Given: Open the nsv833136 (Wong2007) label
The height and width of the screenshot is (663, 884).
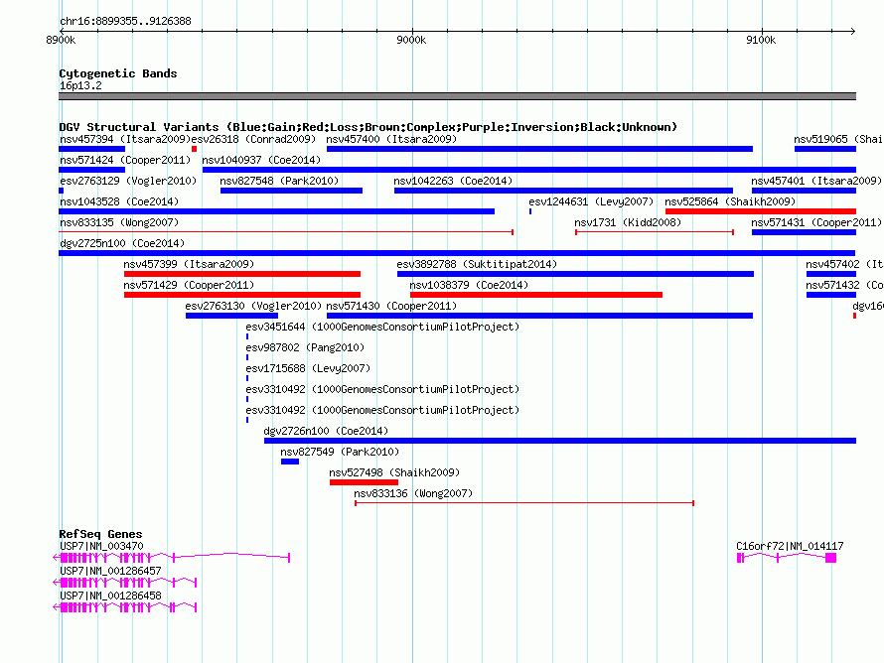Looking at the screenshot, I should coord(413,493).
